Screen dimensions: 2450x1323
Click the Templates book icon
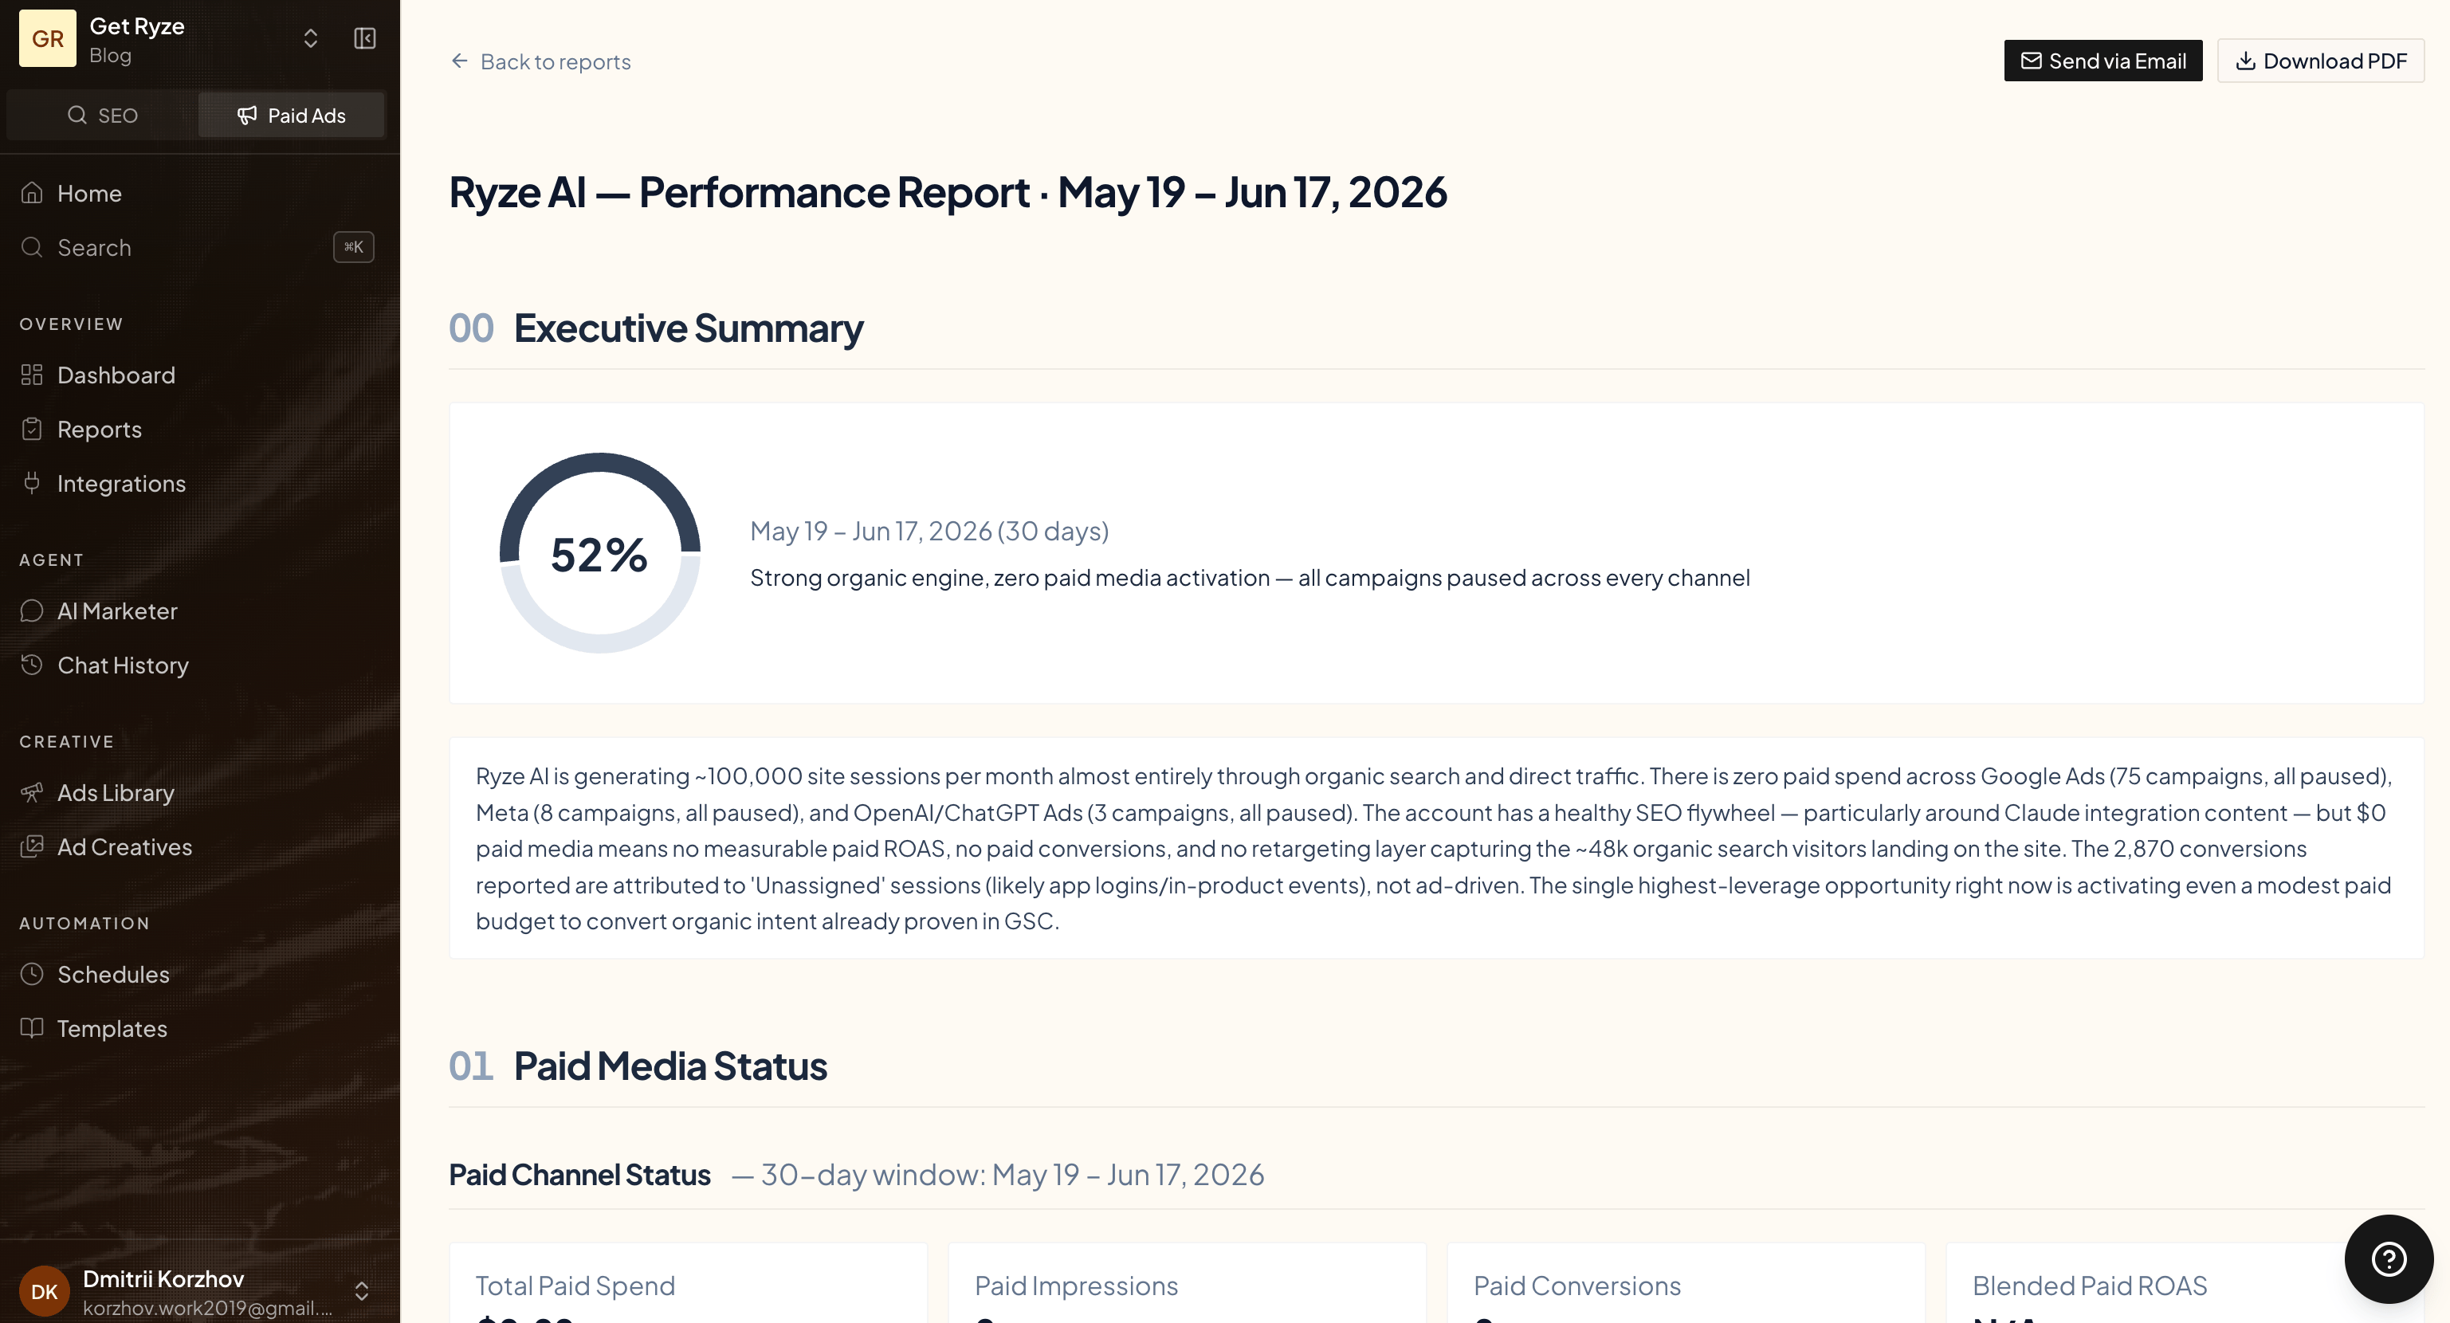(x=33, y=1028)
